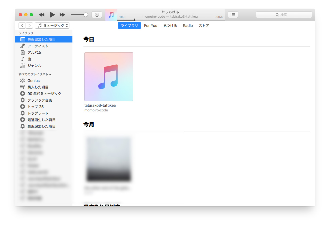The width and height of the screenshot is (330, 228).
Task: Open the Radio tab
Action: 188,26
